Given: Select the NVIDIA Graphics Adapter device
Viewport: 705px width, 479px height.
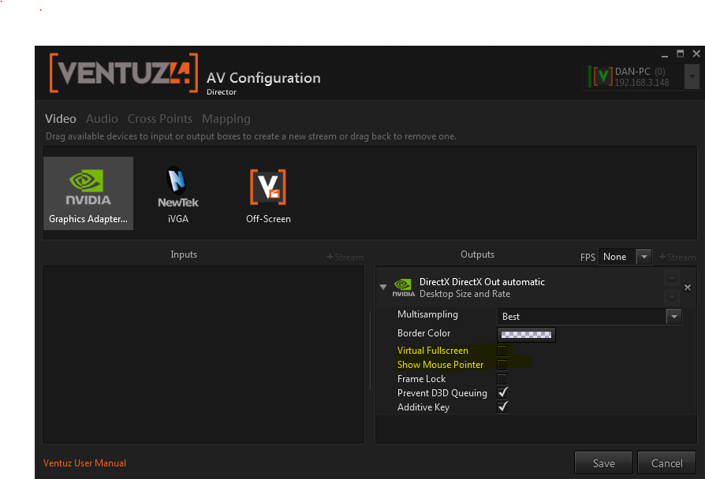Looking at the screenshot, I should pos(88,193).
